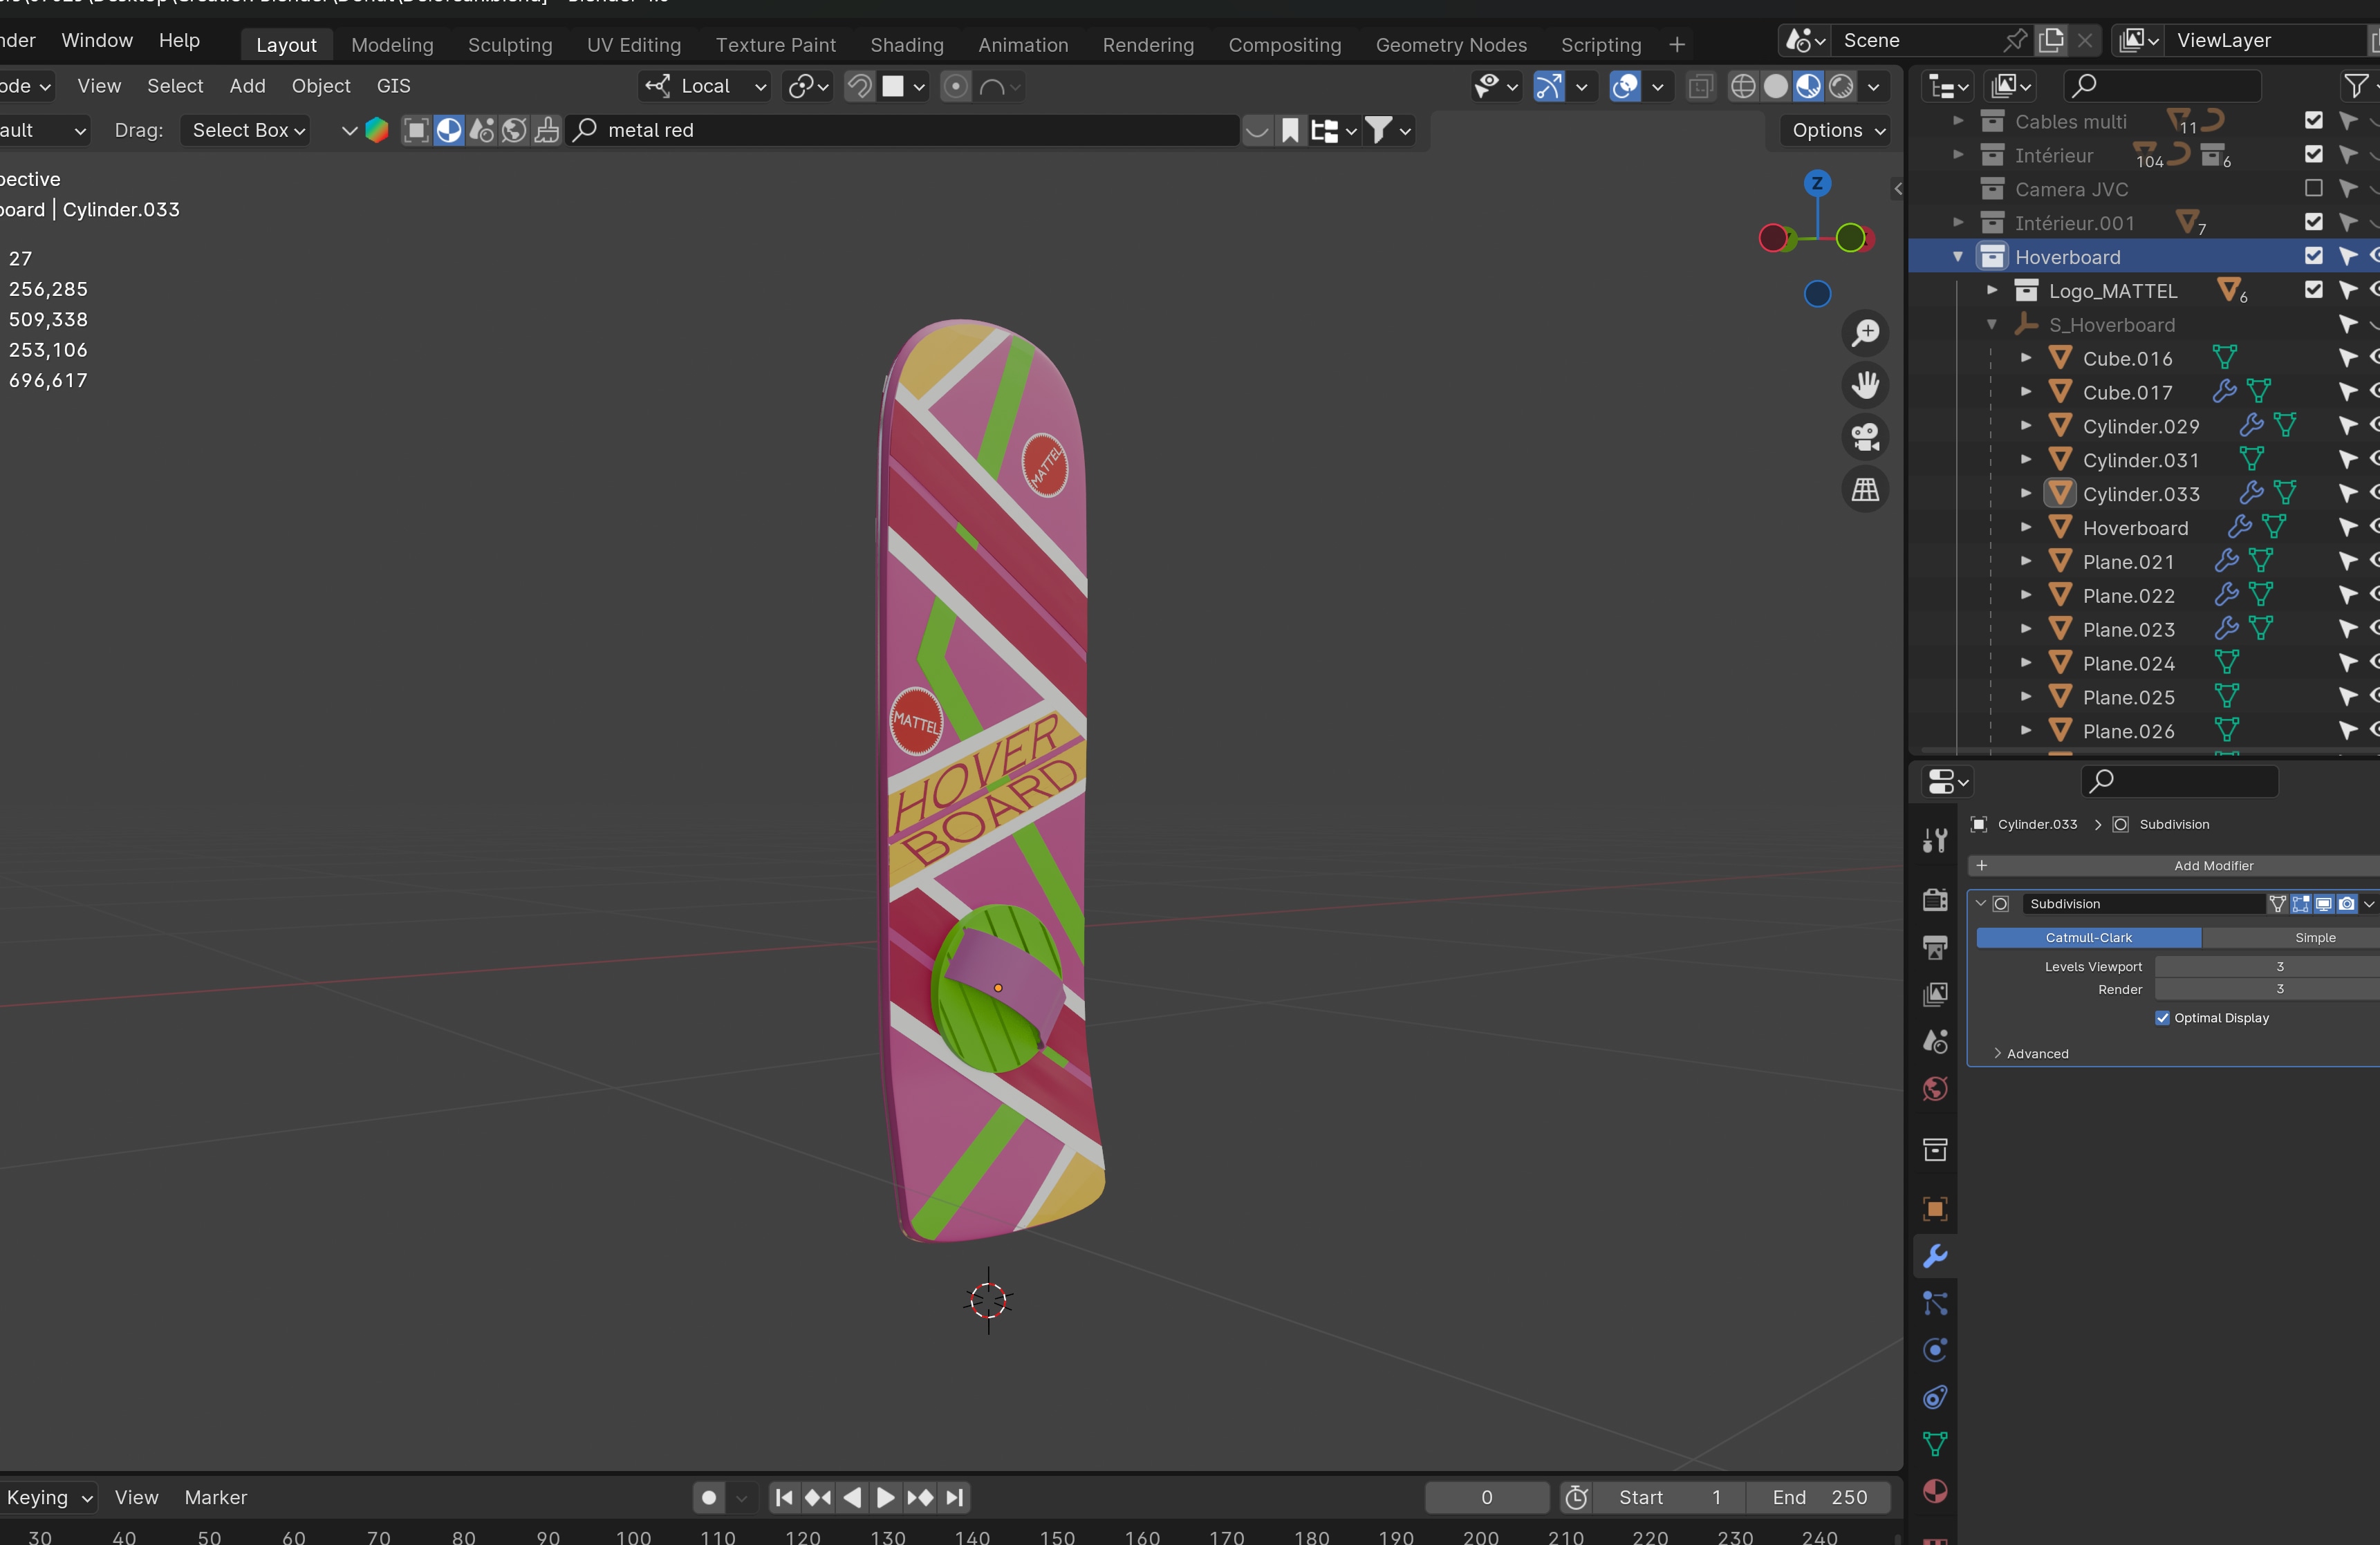
Task: Open View Layer properties tab icon
Action: pos(1935,994)
